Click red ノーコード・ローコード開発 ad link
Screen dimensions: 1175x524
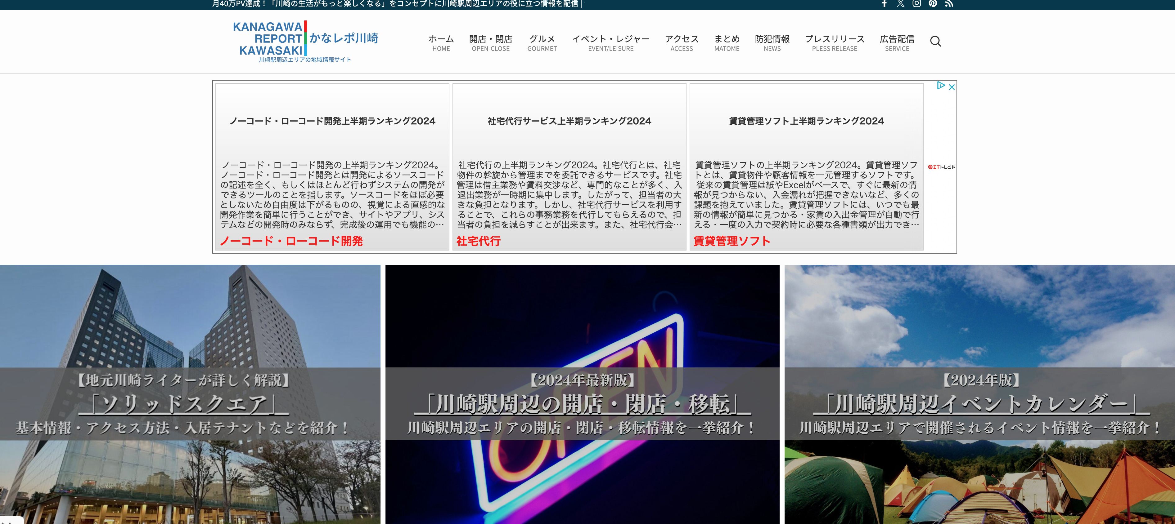(x=291, y=241)
